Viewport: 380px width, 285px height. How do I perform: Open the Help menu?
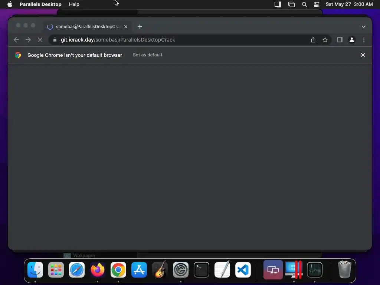[x=74, y=4]
